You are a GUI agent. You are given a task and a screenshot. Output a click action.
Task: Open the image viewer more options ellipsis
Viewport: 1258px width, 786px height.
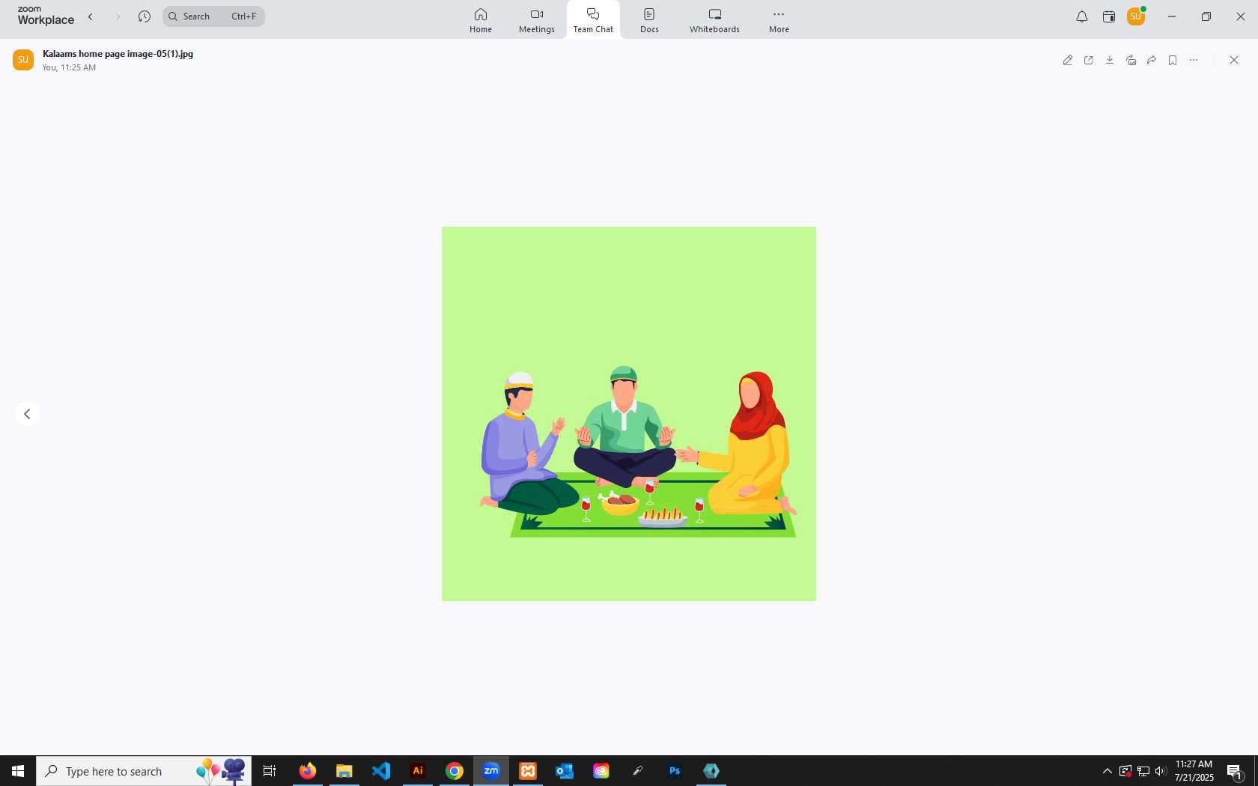1194,60
